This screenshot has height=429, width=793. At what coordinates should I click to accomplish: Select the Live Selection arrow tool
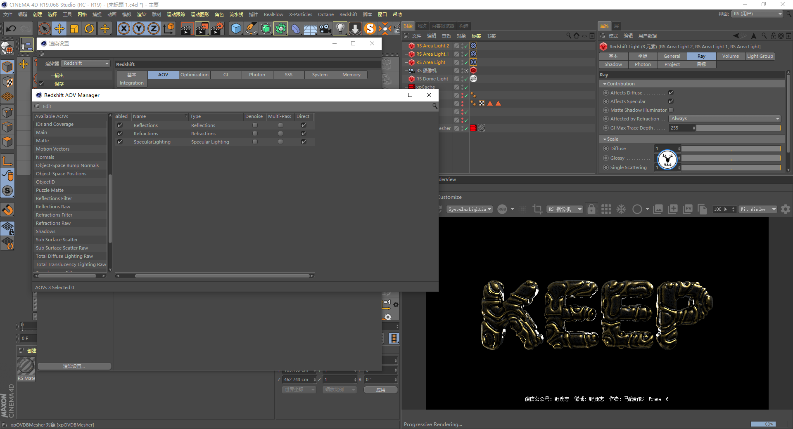[44, 28]
